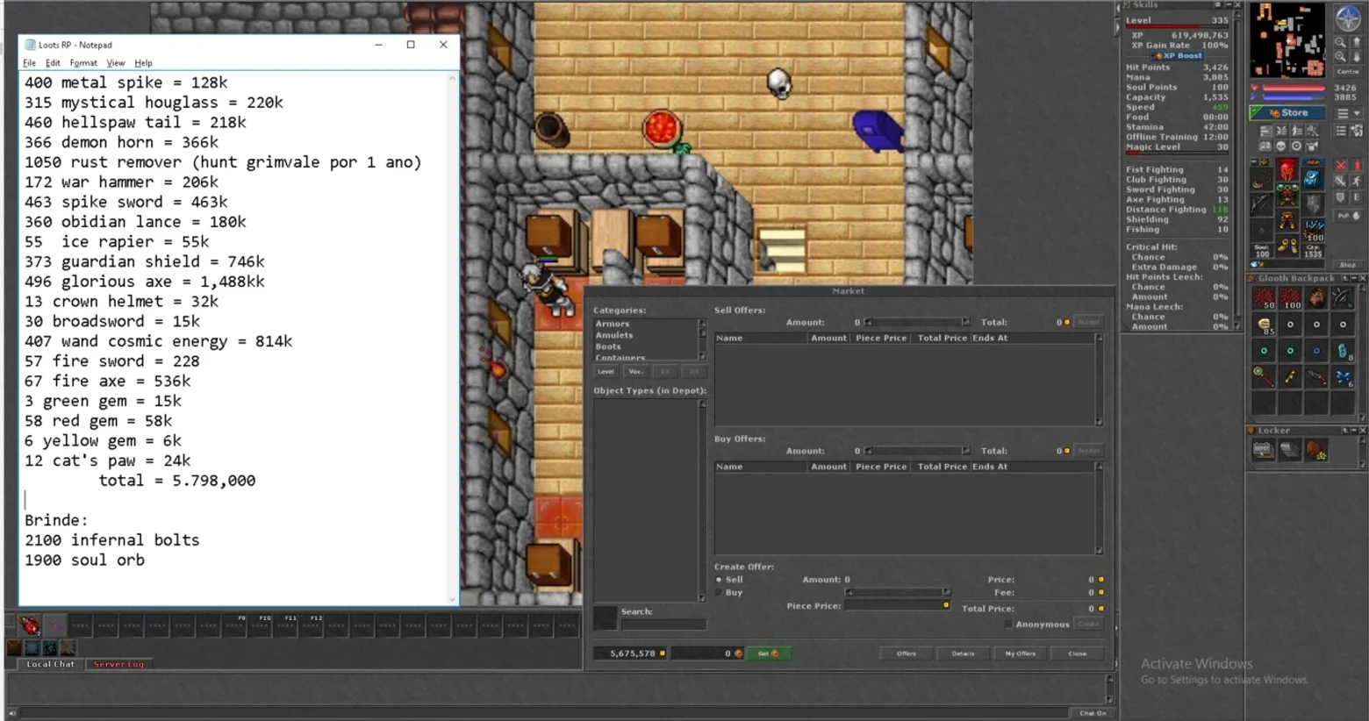Zoom out the minimap with lower magnifier

tap(1340, 57)
